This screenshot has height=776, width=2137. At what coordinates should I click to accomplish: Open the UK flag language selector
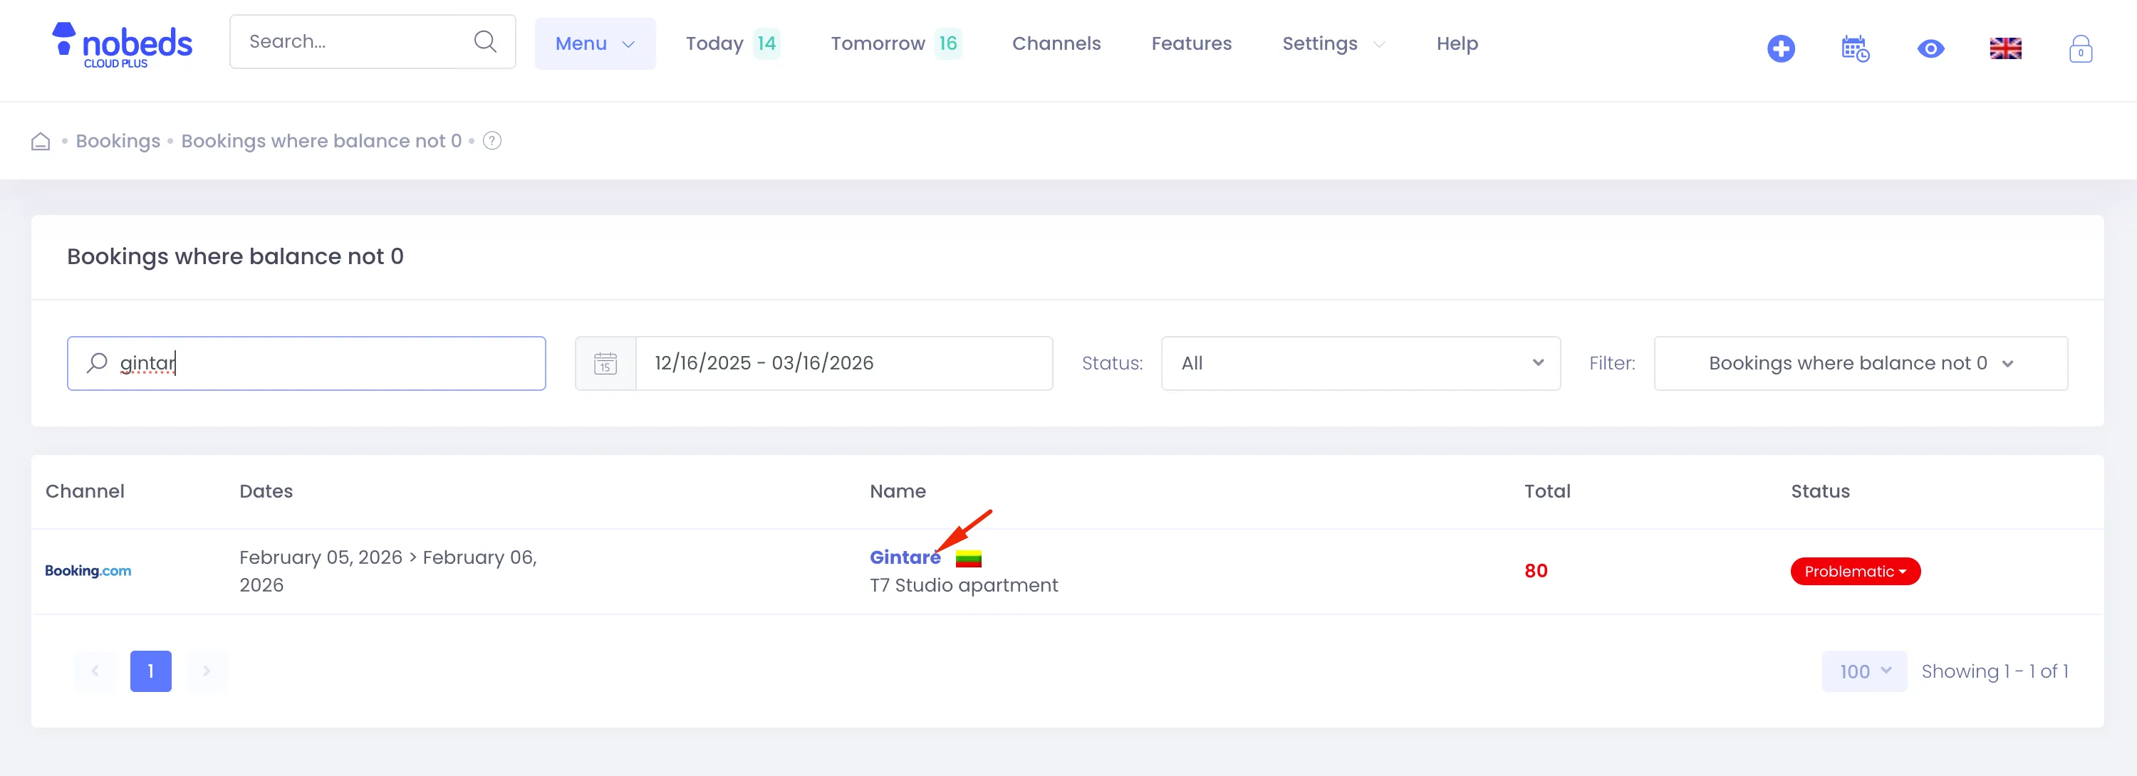pyautogui.click(x=2005, y=49)
